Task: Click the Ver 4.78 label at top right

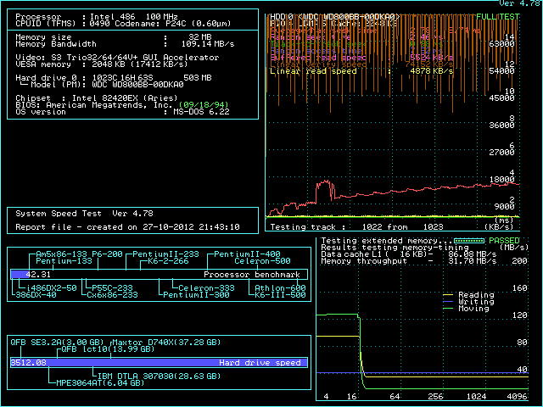Action: click(x=518, y=3)
